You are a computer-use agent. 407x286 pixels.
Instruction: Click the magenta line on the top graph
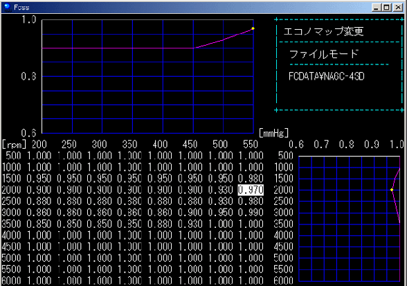pyautogui.click(x=118, y=48)
